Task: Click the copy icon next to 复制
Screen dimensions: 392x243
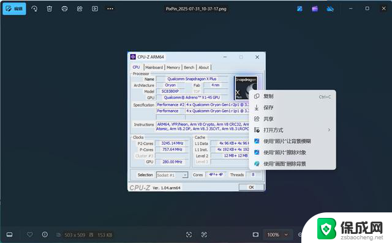Action: (257, 96)
